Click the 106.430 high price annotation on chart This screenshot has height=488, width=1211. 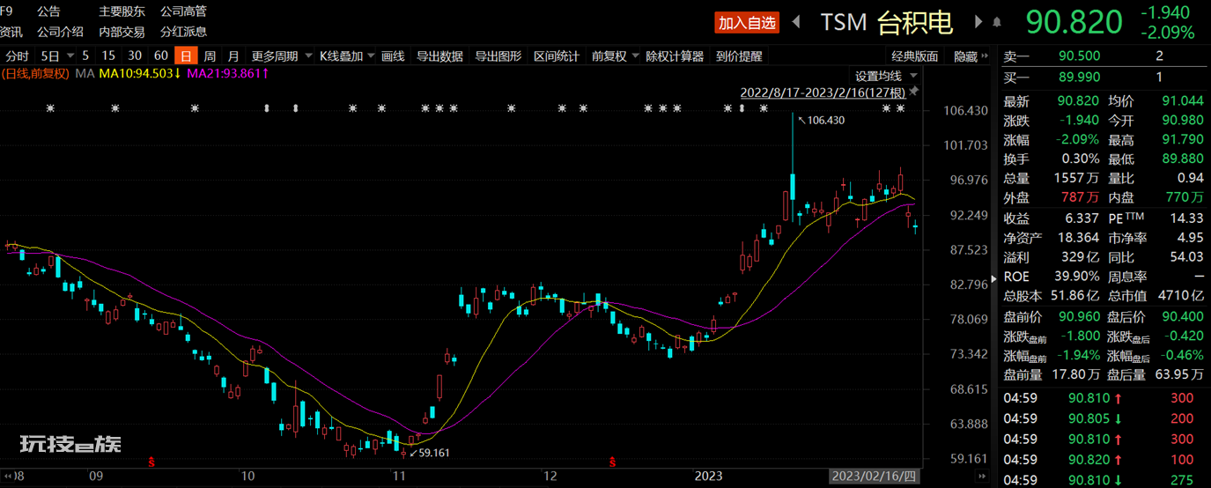pyautogui.click(x=824, y=121)
